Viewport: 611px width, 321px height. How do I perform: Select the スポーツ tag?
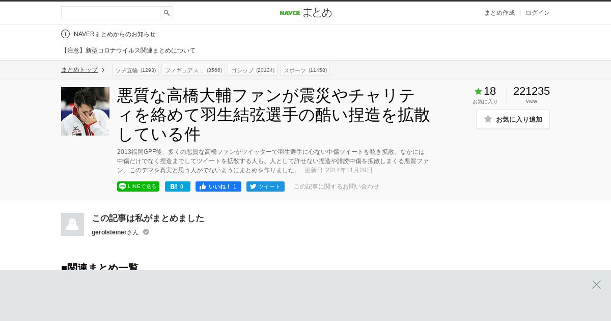[305, 70]
